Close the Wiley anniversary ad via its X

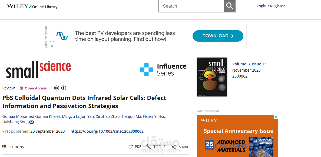point(276,117)
